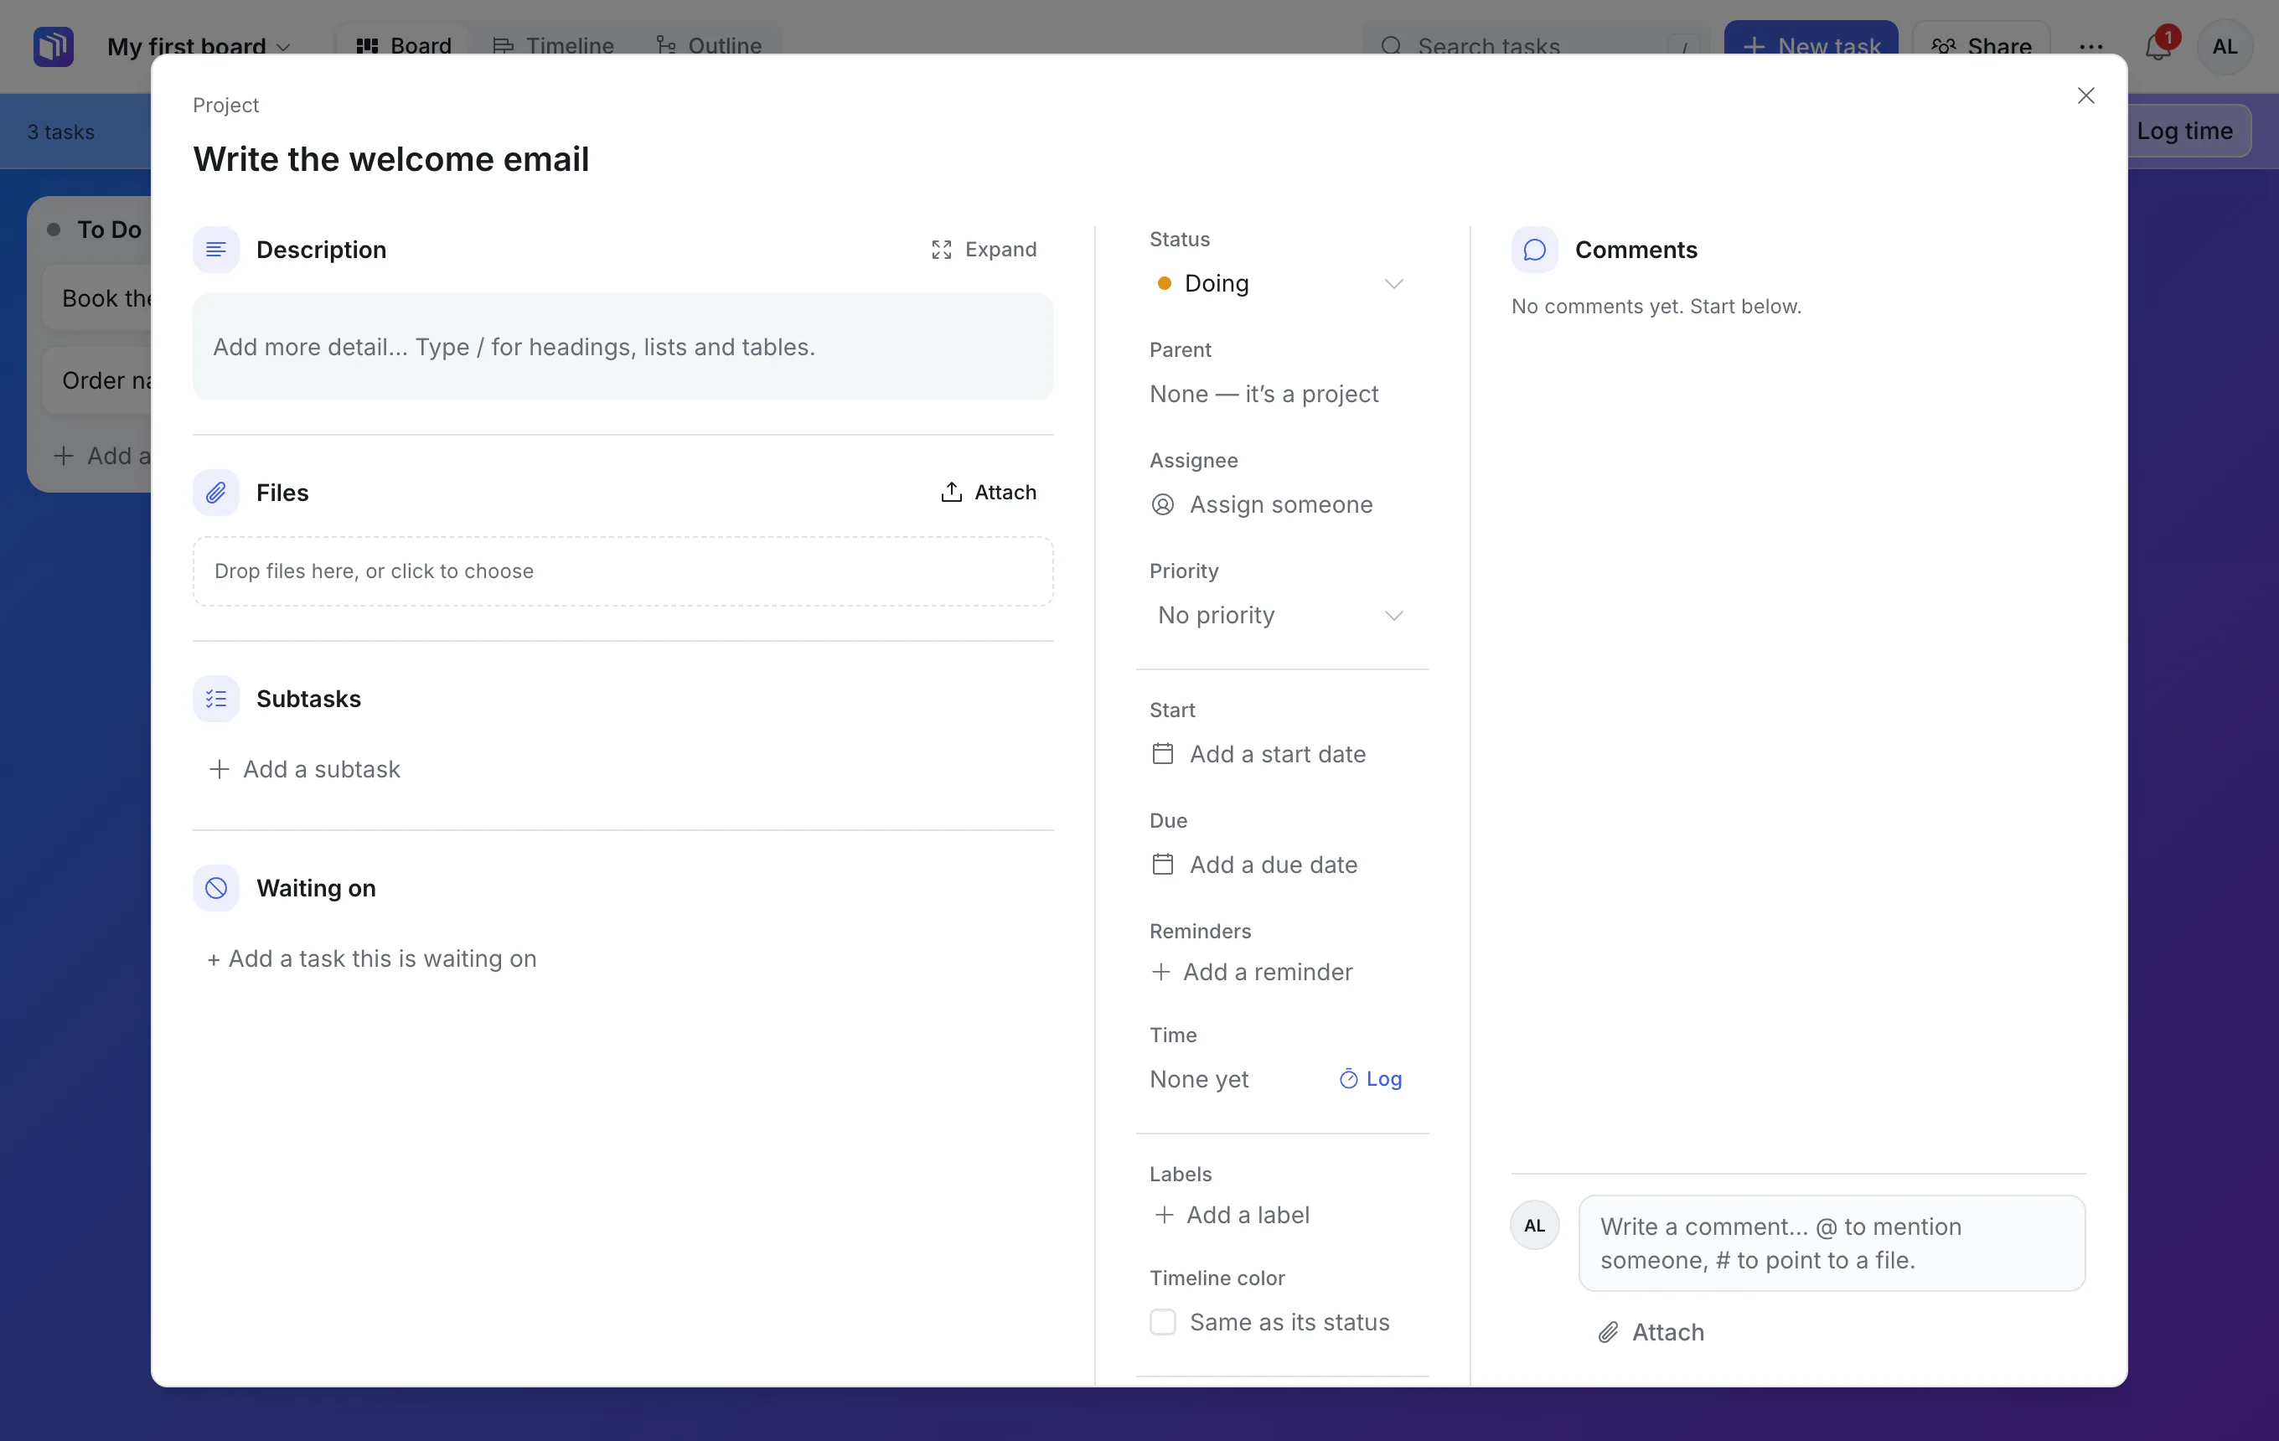
Task: Click the calendar icon for due date
Action: [x=1162, y=864]
